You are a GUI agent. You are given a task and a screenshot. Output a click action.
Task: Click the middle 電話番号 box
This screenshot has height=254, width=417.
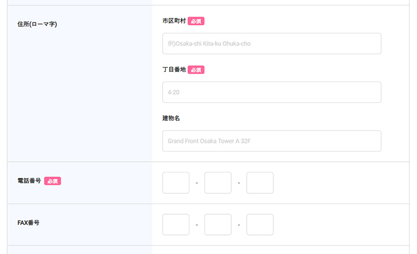[x=217, y=183]
